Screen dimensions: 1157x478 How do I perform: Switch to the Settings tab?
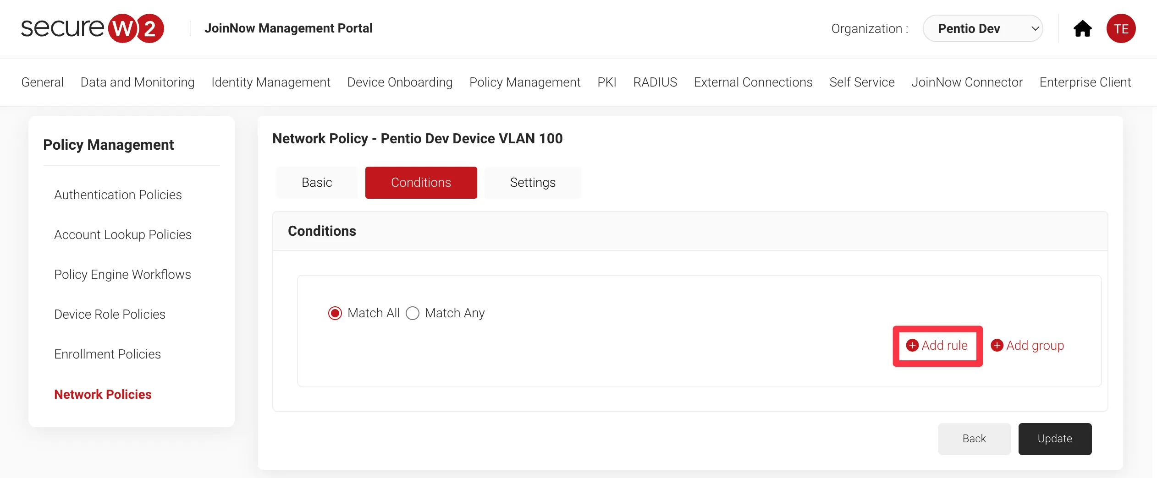click(533, 182)
